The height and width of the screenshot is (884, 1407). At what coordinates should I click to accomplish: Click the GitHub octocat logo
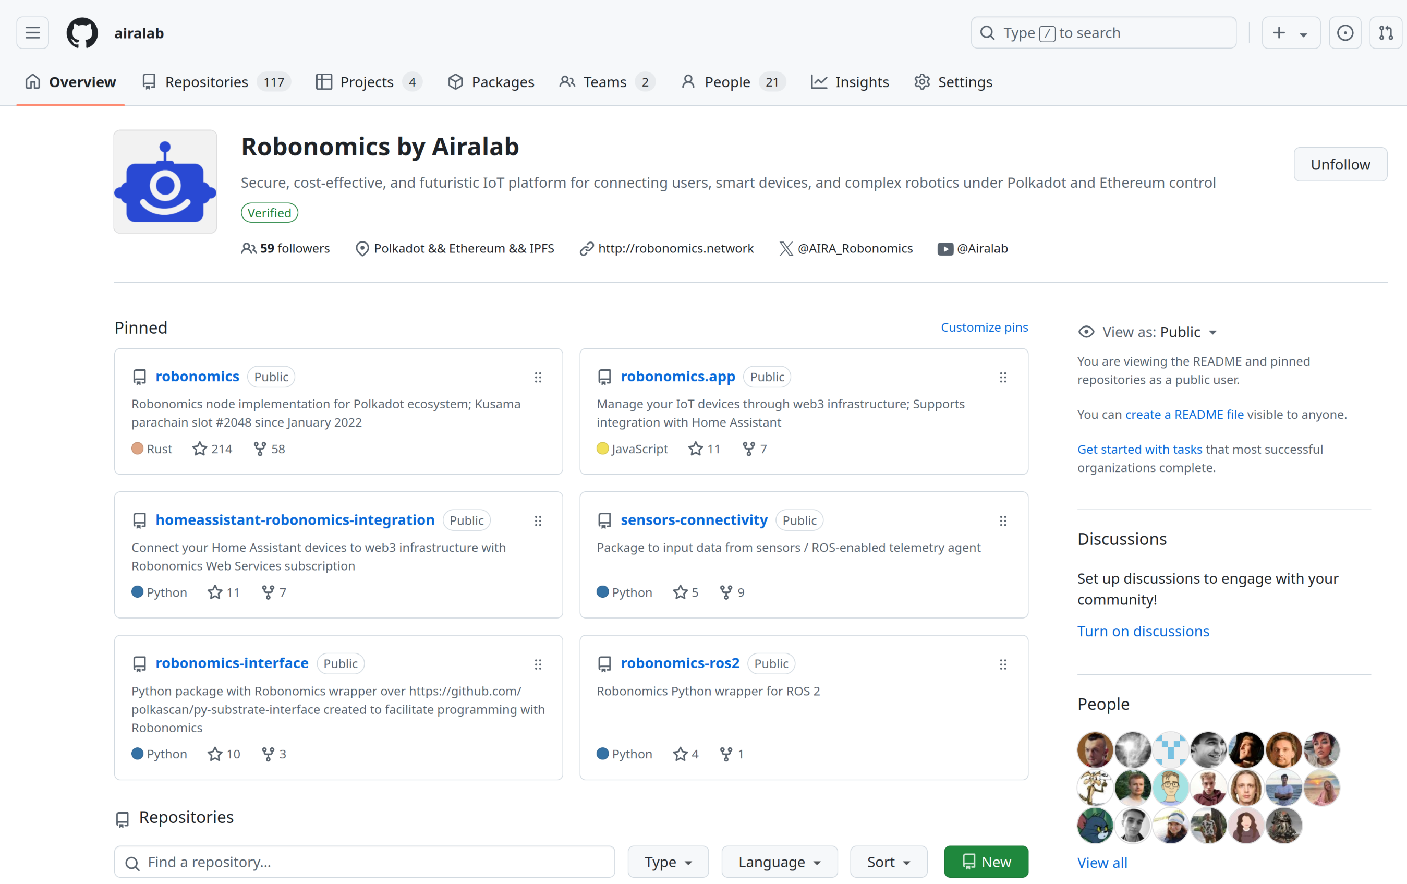coord(82,33)
